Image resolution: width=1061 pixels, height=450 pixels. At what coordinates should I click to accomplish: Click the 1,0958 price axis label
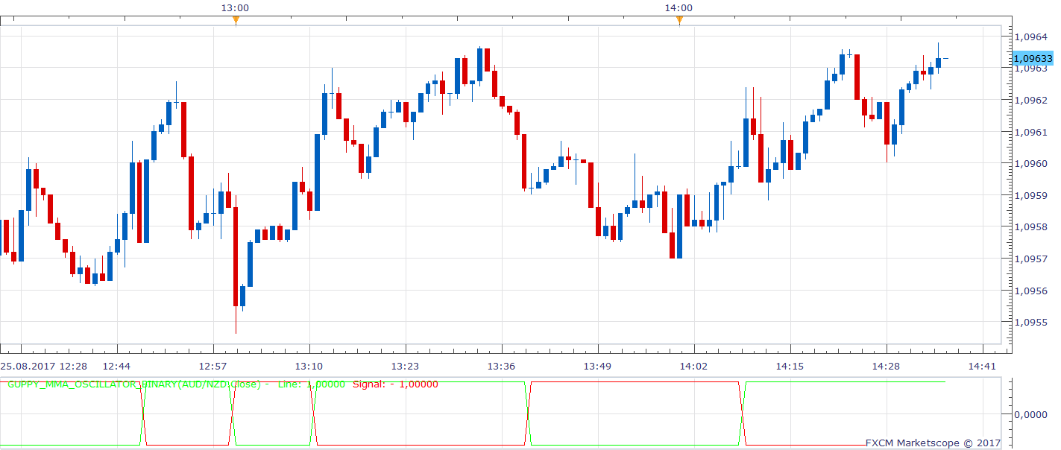click(1033, 227)
